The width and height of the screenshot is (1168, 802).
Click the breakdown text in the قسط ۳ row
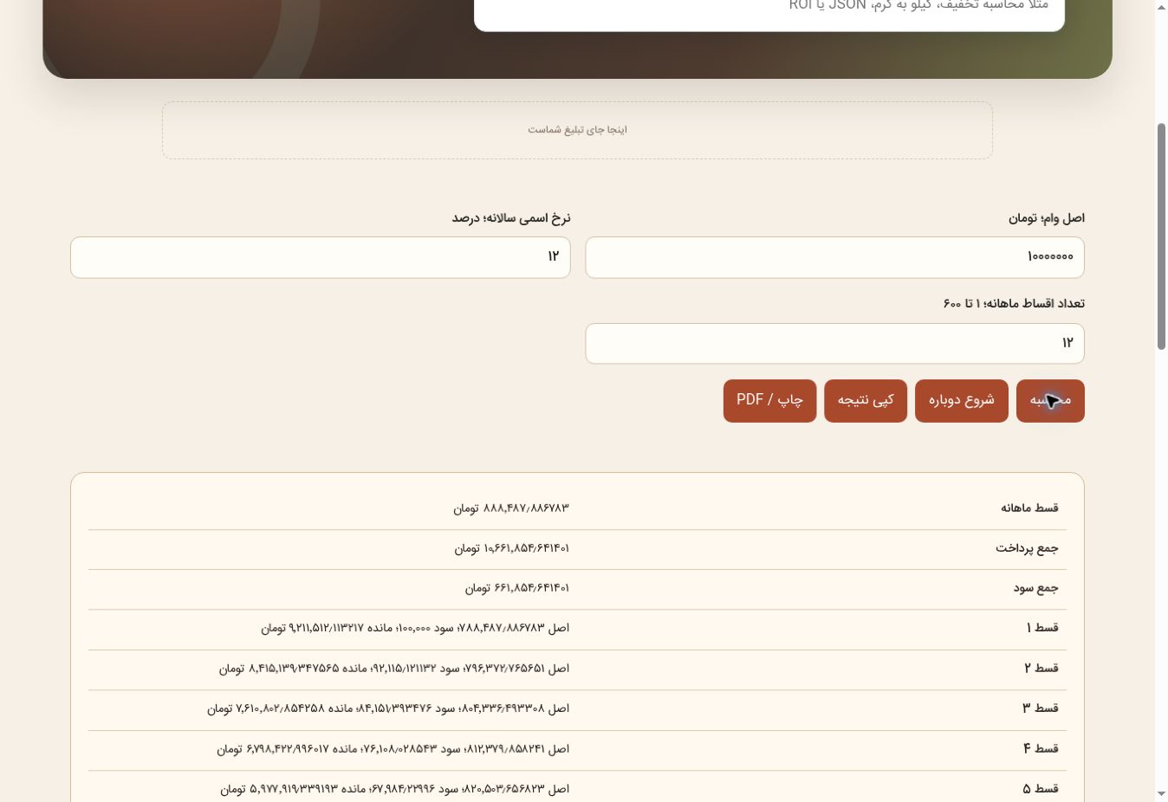[388, 708]
